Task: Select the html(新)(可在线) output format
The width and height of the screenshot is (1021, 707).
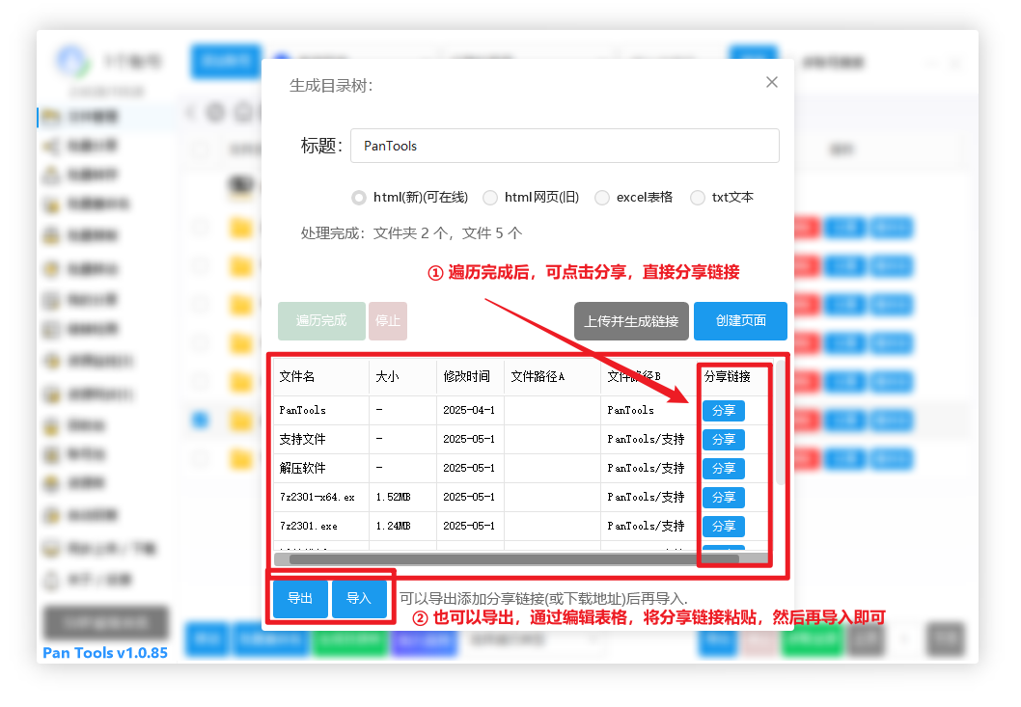Action: tap(359, 198)
